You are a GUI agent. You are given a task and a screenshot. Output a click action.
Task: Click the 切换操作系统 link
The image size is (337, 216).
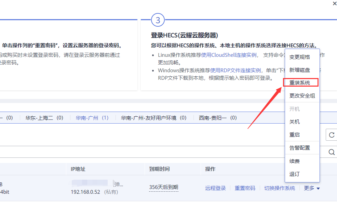(x=279, y=188)
